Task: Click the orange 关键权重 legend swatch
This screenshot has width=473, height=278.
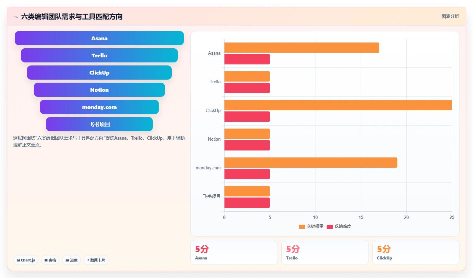Action: 302,226
